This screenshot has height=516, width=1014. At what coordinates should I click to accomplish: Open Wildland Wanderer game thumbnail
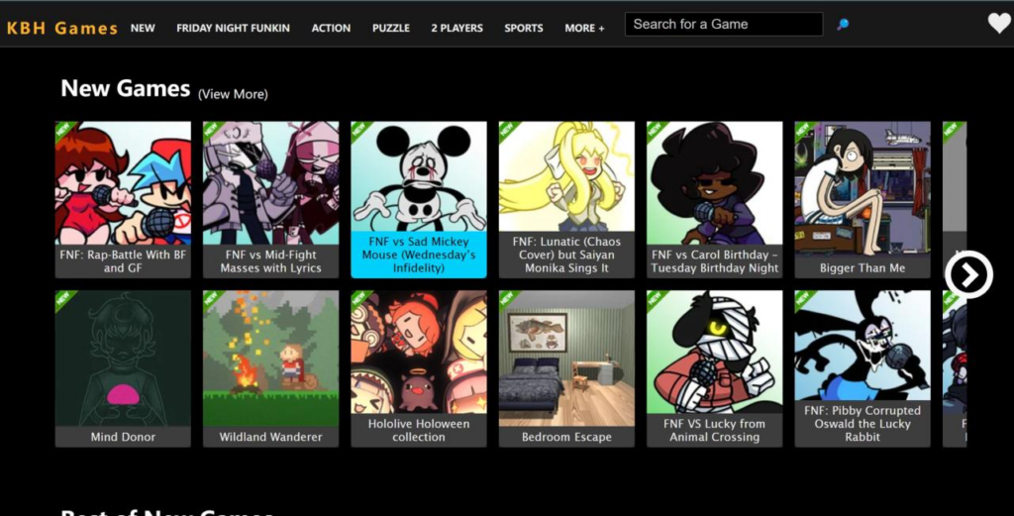(270, 359)
